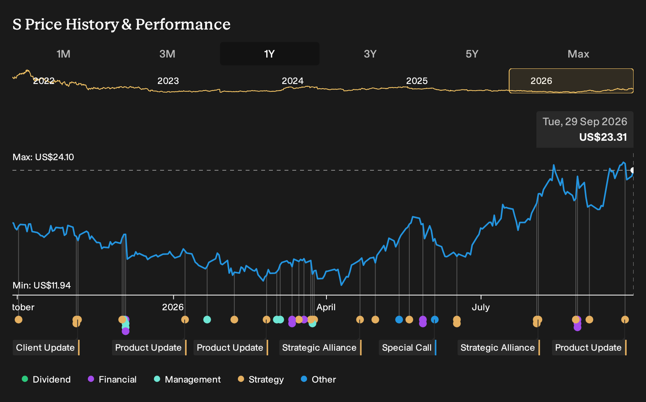
Task: Select the blue Other marker after April
Action: pos(399,320)
